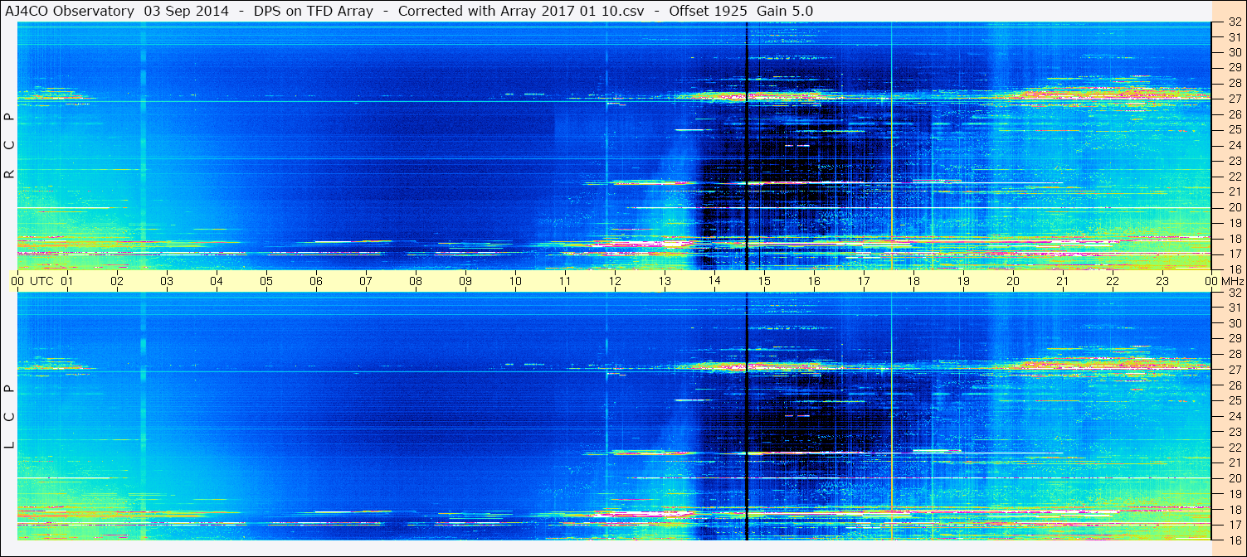Click the 09 hour tick label
Screen dimensions: 1247x557
[465, 281]
